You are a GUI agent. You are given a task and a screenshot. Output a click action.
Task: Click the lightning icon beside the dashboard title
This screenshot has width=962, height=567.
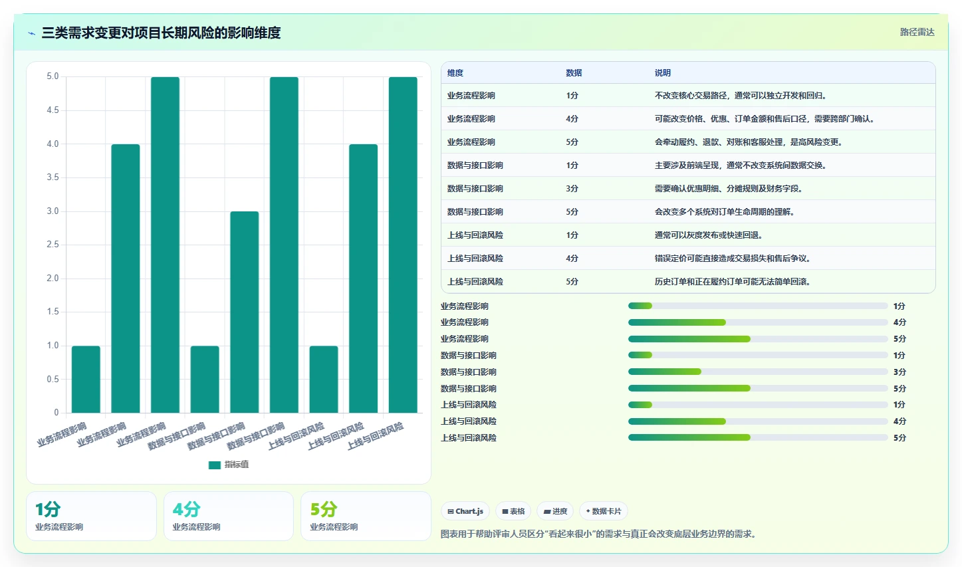31,33
